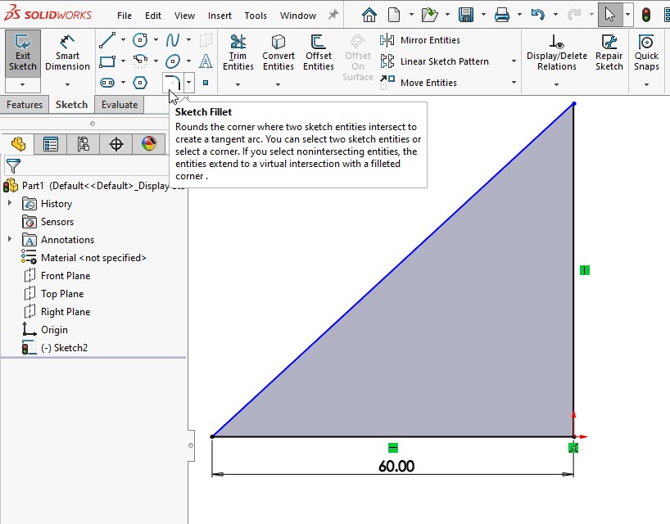Select the 60.00 dimension value
670x524 pixels.
pyautogui.click(x=396, y=467)
